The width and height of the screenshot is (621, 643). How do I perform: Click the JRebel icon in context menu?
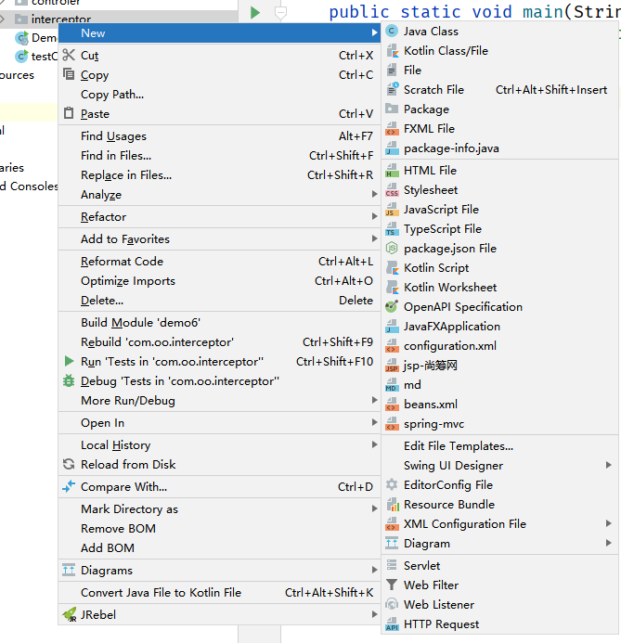click(x=69, y=614)
